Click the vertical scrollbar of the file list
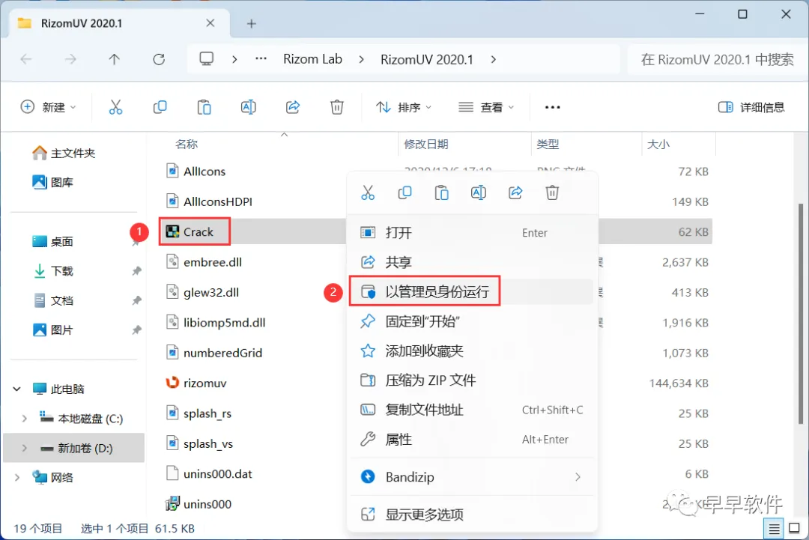 (x=801, y=314)
